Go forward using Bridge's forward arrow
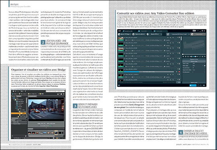The height and width of the screenshot is (150, 217). [16, 91]
